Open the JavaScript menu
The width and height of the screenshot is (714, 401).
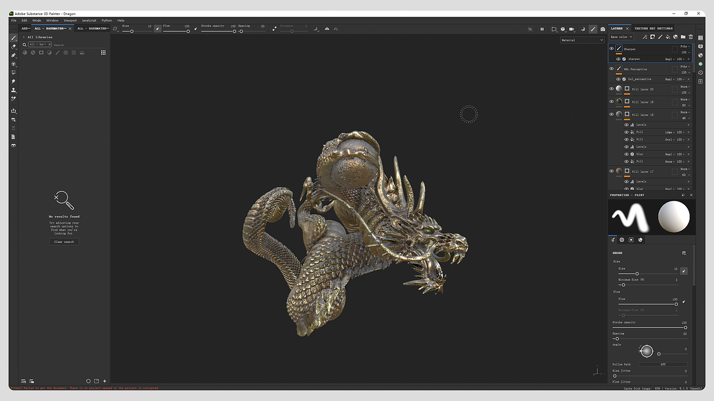click(x=89, y=21)
